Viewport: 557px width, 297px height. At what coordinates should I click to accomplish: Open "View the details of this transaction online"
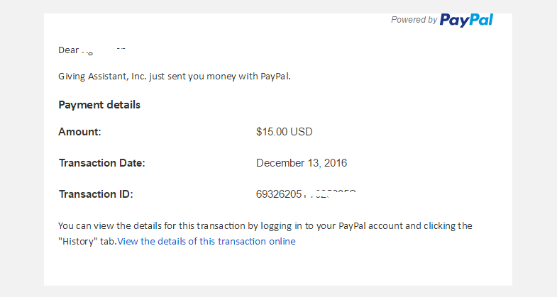206,242
